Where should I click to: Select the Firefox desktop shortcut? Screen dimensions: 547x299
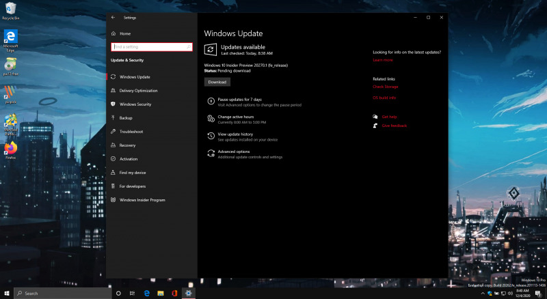click(10, 151)
